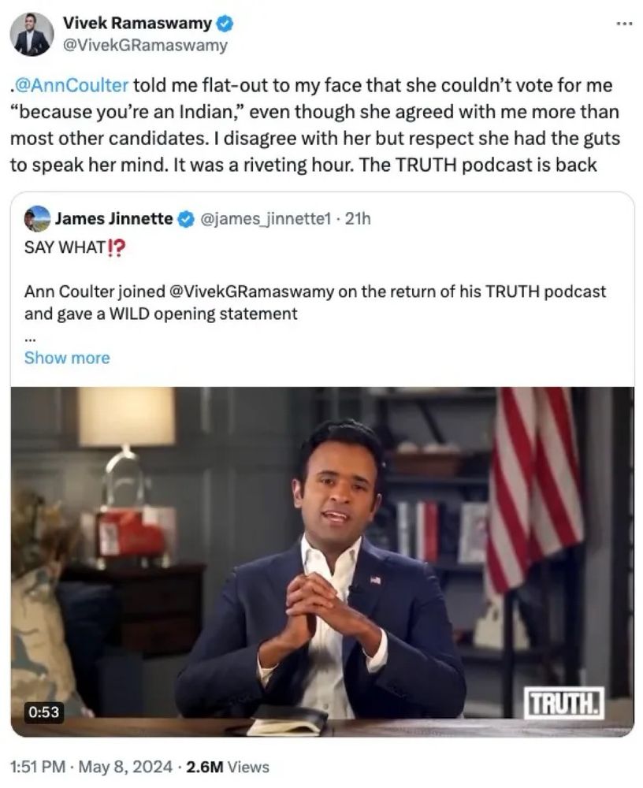Open James Jinnette's small avatar
Screen dimensions: 643x788
(37, 218)
